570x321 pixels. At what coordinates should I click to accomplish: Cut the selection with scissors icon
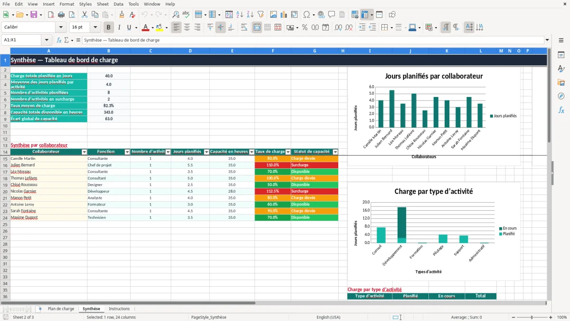pos(85,15)
